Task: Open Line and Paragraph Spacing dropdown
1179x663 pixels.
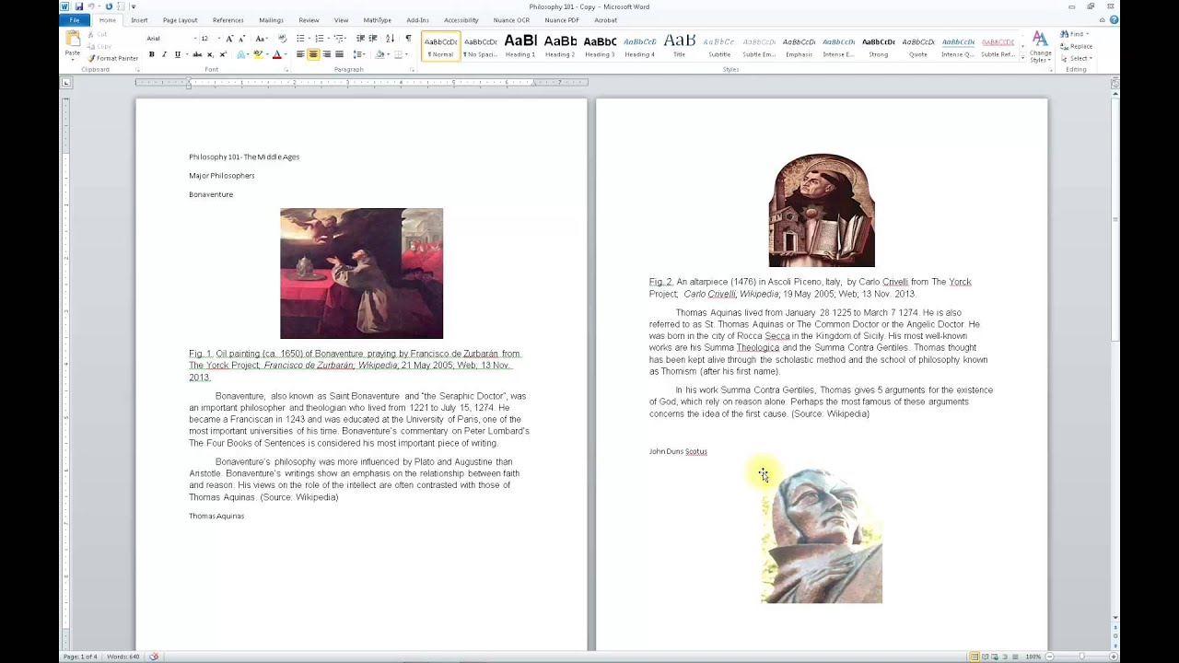Action: click(x=359, y=54)
